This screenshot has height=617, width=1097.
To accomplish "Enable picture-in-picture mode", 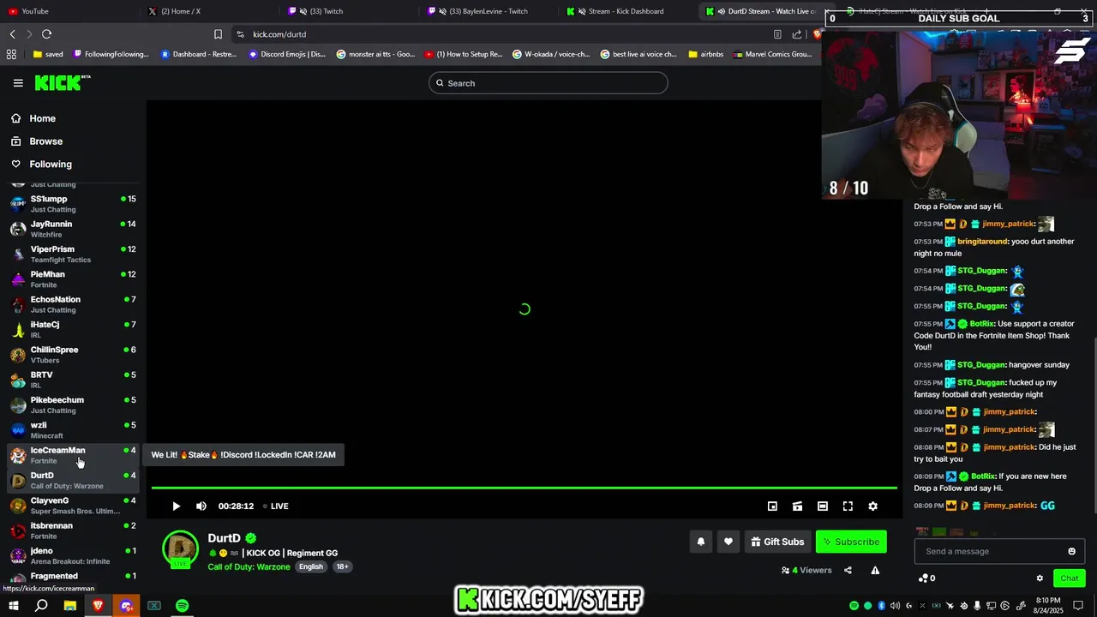I will click(x=772, y=506).
